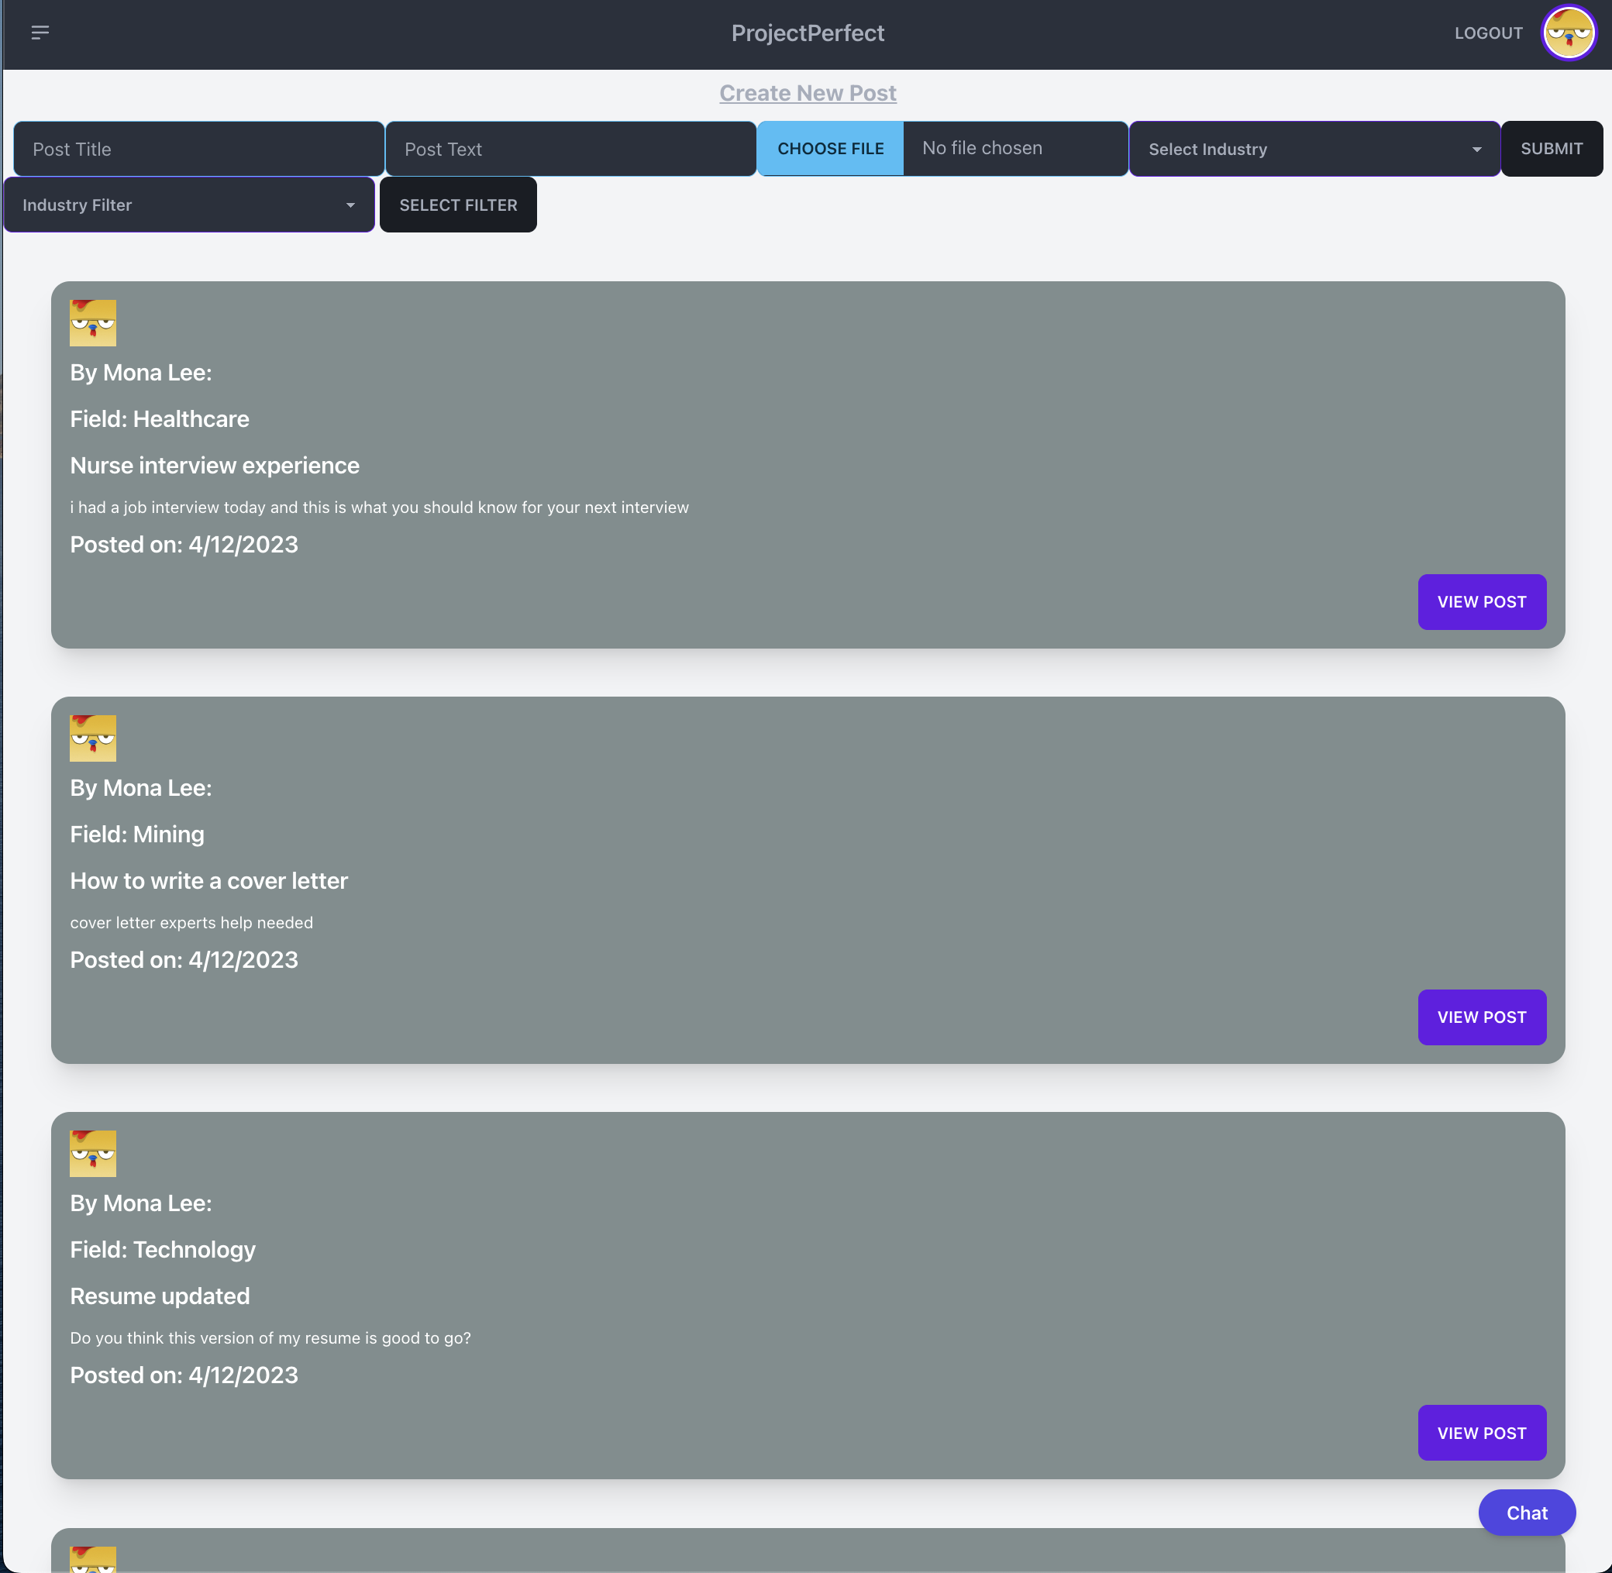
Task: Click the Post Title input field
Action: 198,149
